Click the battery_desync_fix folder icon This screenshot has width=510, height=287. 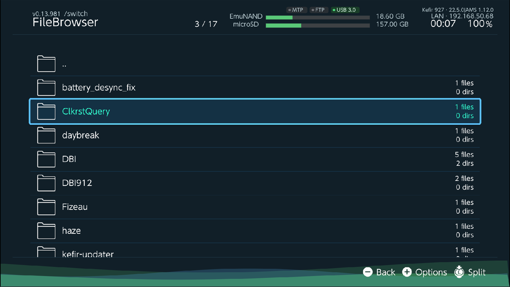pyautogui.click(x=46, y=88)
